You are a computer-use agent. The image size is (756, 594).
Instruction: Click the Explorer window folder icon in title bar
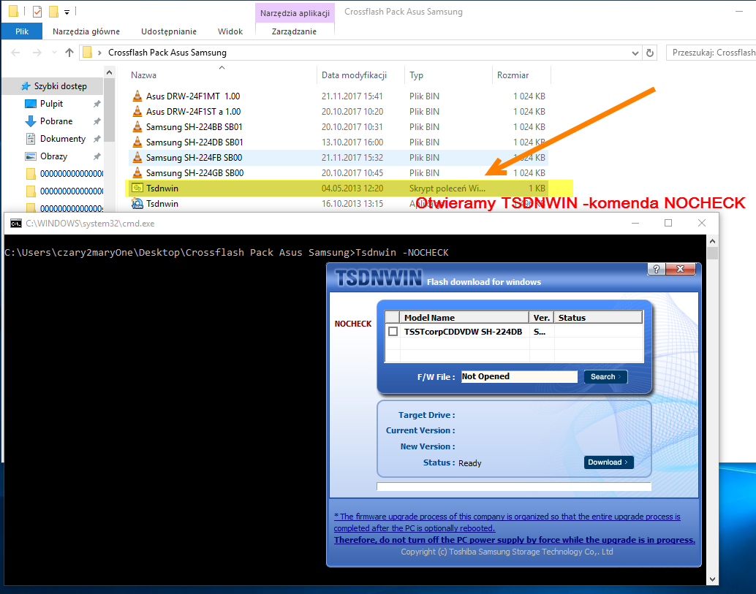pyautogui.click(x=13, y=11)
